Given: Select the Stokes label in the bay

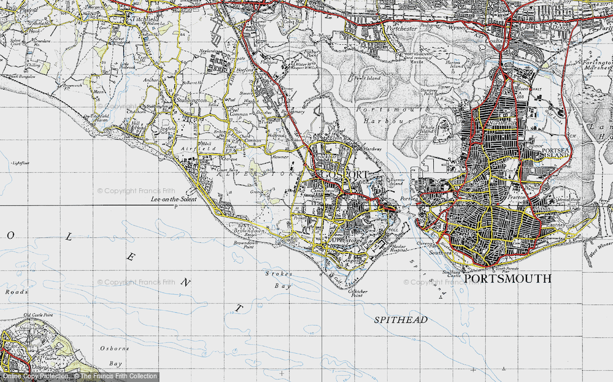Looking at the screenshot, I should point(279,274).
